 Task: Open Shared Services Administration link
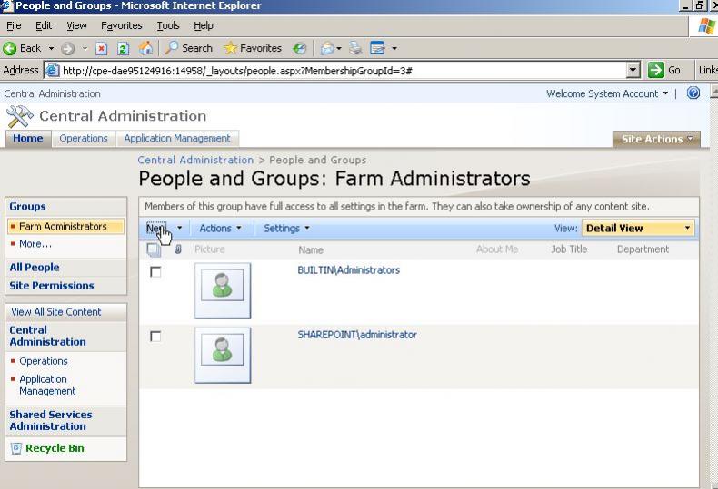[51, 420]
